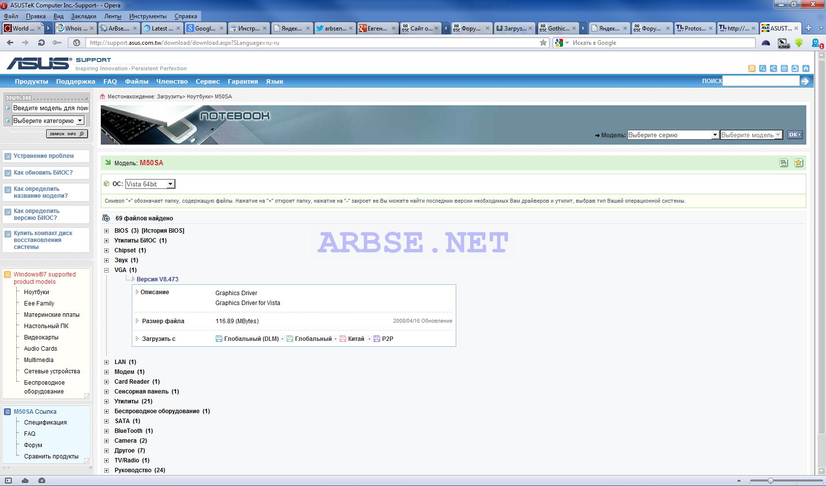Switch to the Gothic tab
The height and width of the screenshot is (486, 826).
(558, 28)
